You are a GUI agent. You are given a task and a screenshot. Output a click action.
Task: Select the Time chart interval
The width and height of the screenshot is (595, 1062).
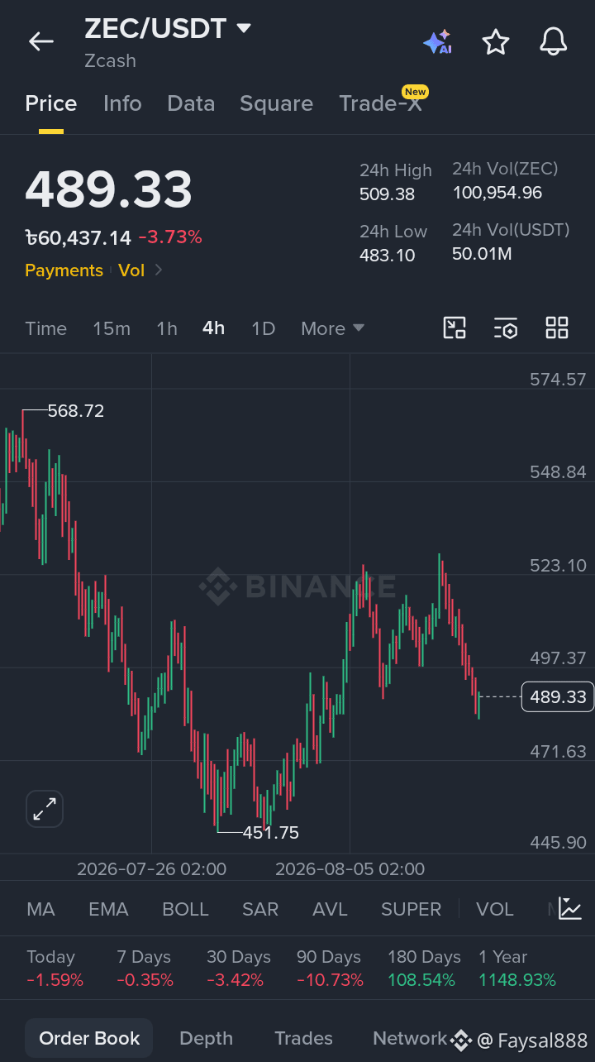pyautogui.click(x=45, y=328)
